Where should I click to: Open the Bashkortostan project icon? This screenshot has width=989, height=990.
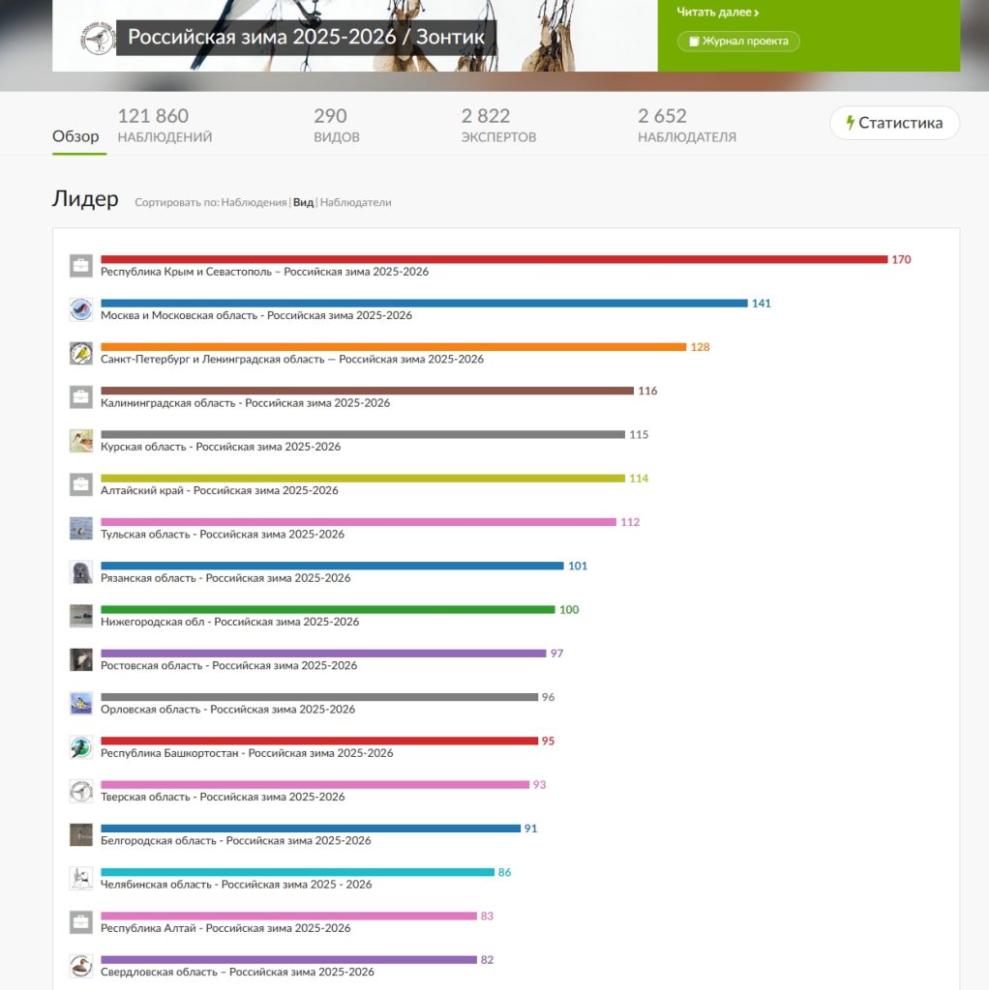80,747
